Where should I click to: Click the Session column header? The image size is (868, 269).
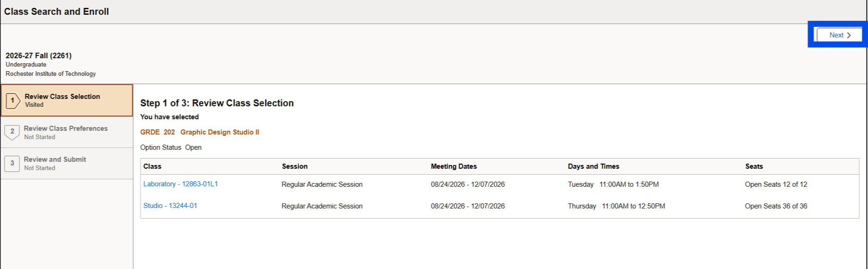click(x=295, y=166)
